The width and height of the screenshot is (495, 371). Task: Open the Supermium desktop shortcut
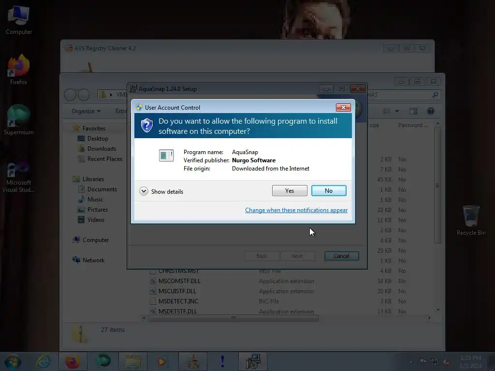[x=19, y=120]
